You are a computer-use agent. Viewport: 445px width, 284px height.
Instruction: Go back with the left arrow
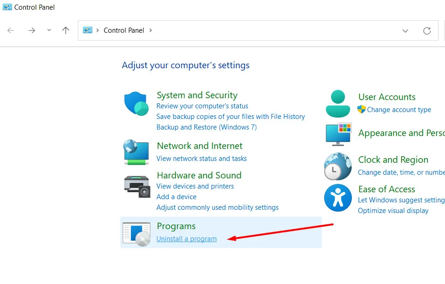click(11, 30)
